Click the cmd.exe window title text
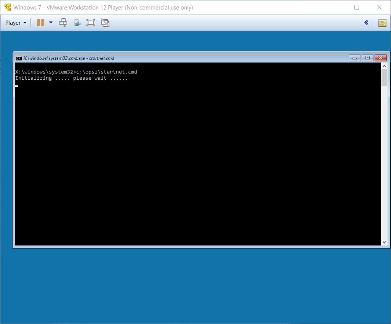This screenshot has height=324, width=391. 69,58
